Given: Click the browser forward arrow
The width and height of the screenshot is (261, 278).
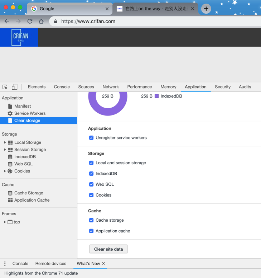Looking at the screenshot, I should [x=18, y=21].
